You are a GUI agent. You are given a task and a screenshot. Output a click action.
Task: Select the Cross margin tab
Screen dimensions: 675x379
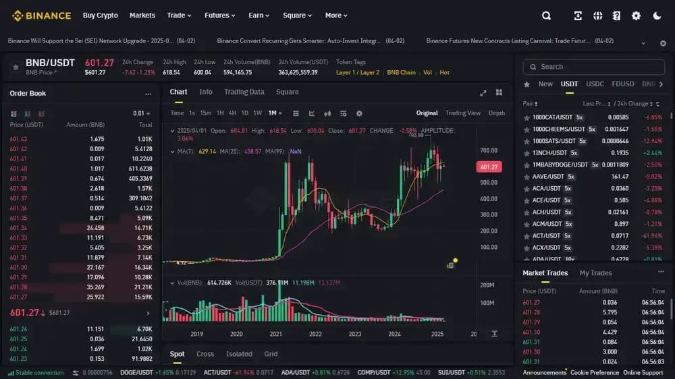205,354
